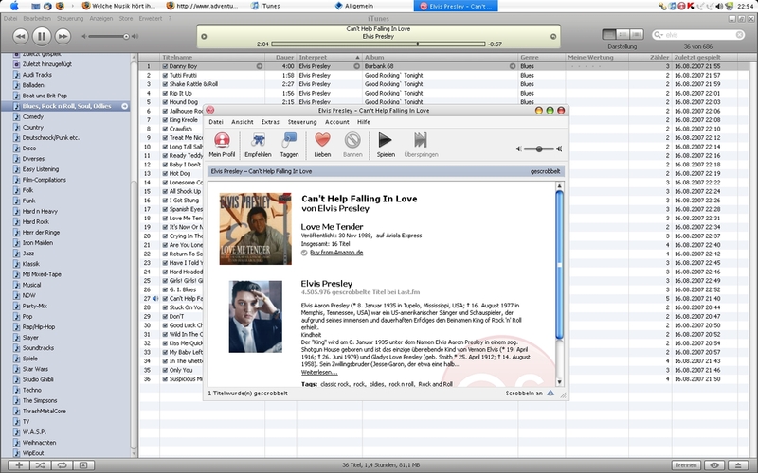Open the Account menu in Last.fm window

(337, 122)
